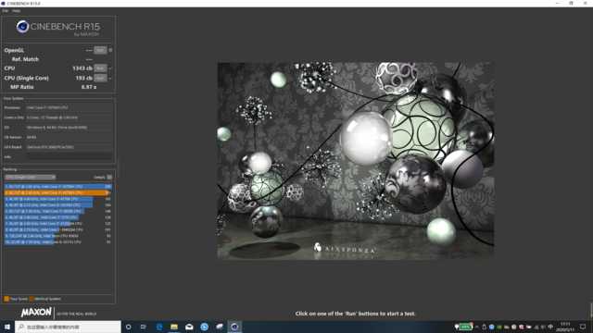This screenshot has width=593, height=333.
Task: Select the fourth ranking row
Action: click(x=57, y=205)
